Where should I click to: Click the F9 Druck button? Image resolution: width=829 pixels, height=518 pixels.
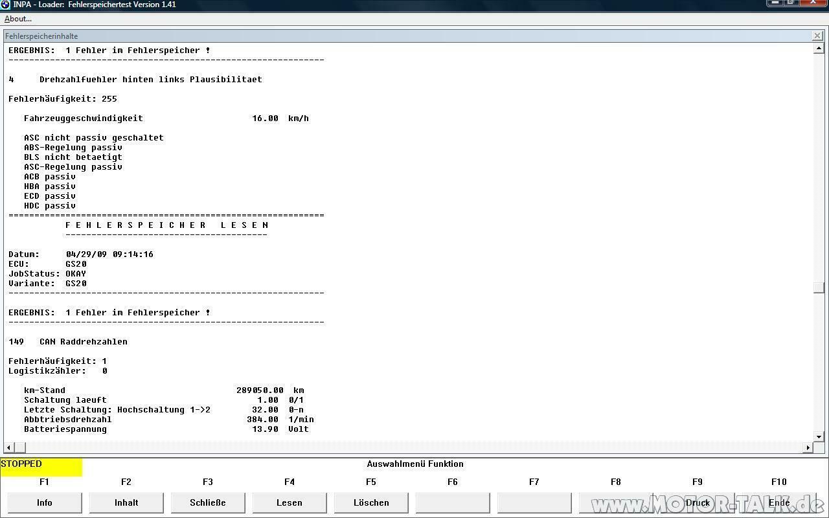(x=698, y=502)
